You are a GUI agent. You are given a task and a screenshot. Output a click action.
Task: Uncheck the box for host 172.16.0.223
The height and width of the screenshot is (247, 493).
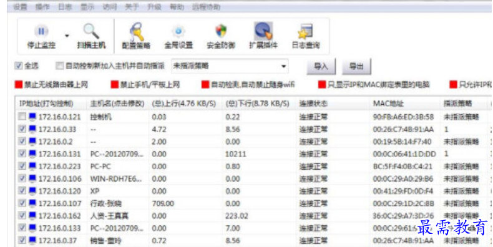click(22, 166)
